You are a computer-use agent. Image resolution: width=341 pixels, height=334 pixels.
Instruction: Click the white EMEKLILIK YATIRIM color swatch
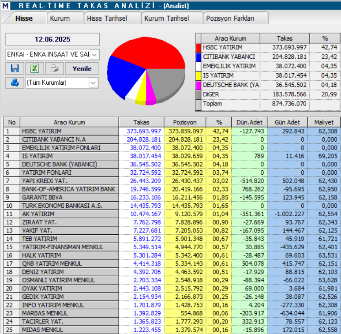coord(199,66)
